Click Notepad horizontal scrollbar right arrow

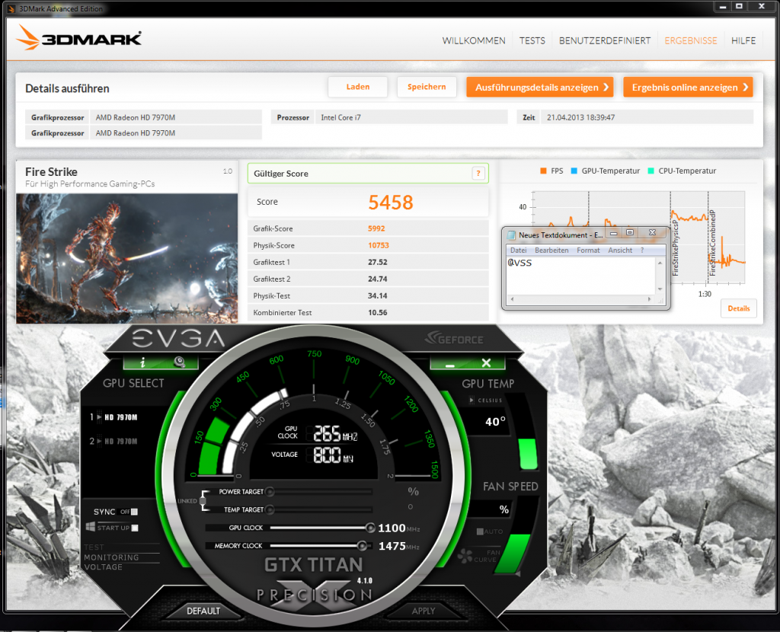coord(649,299)
